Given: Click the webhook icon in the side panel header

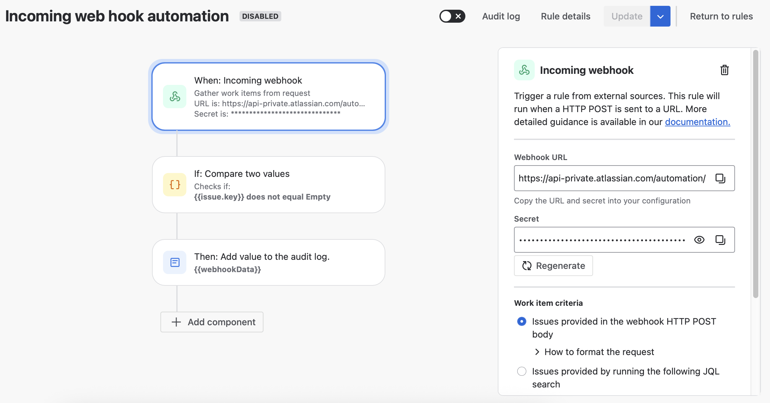Looking at the screenshot, I should pos(524,70).
